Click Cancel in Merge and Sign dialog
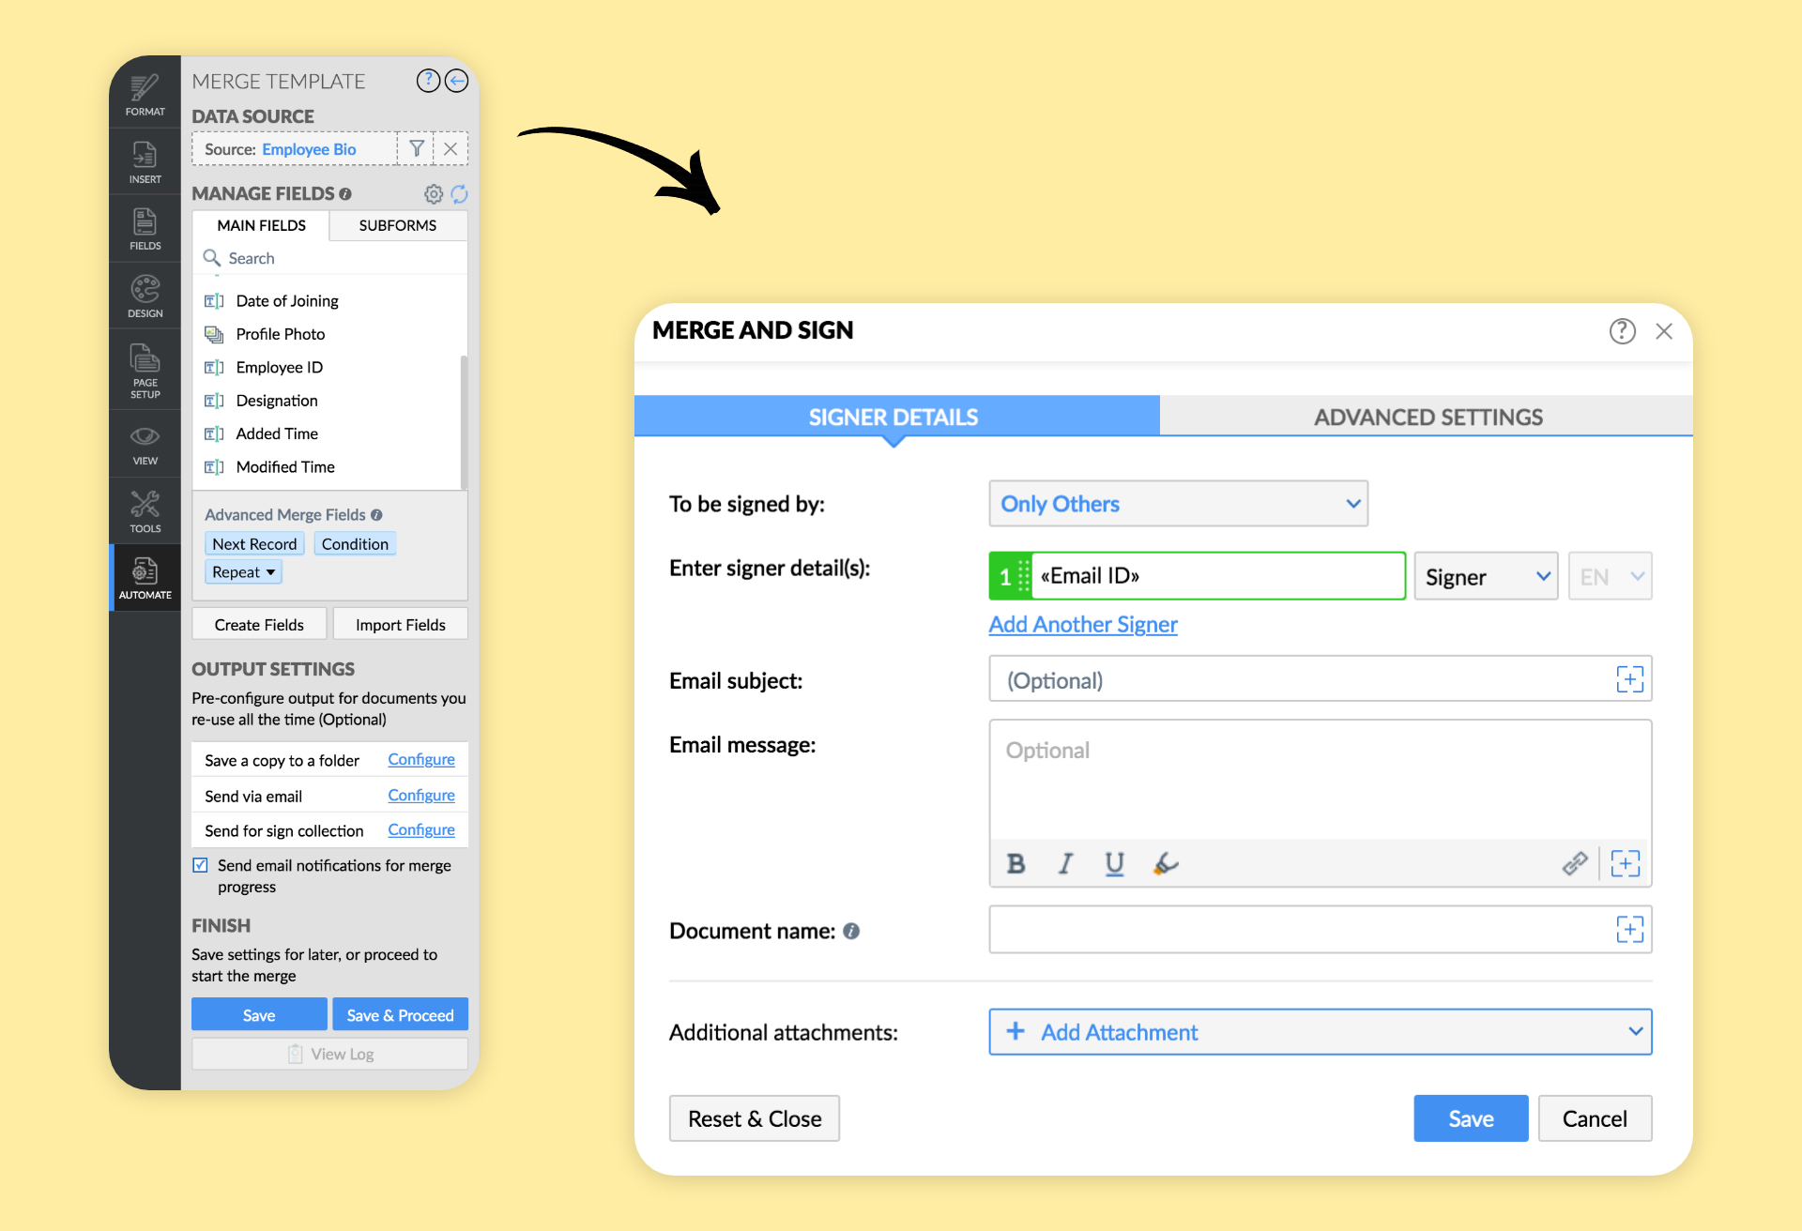The image size is (1802, 1231). [1595, 1118]
